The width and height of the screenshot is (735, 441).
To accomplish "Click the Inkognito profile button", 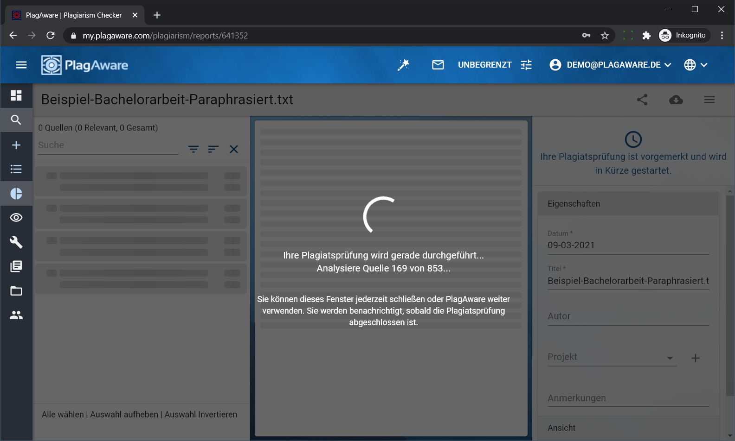I will point(684,36).
